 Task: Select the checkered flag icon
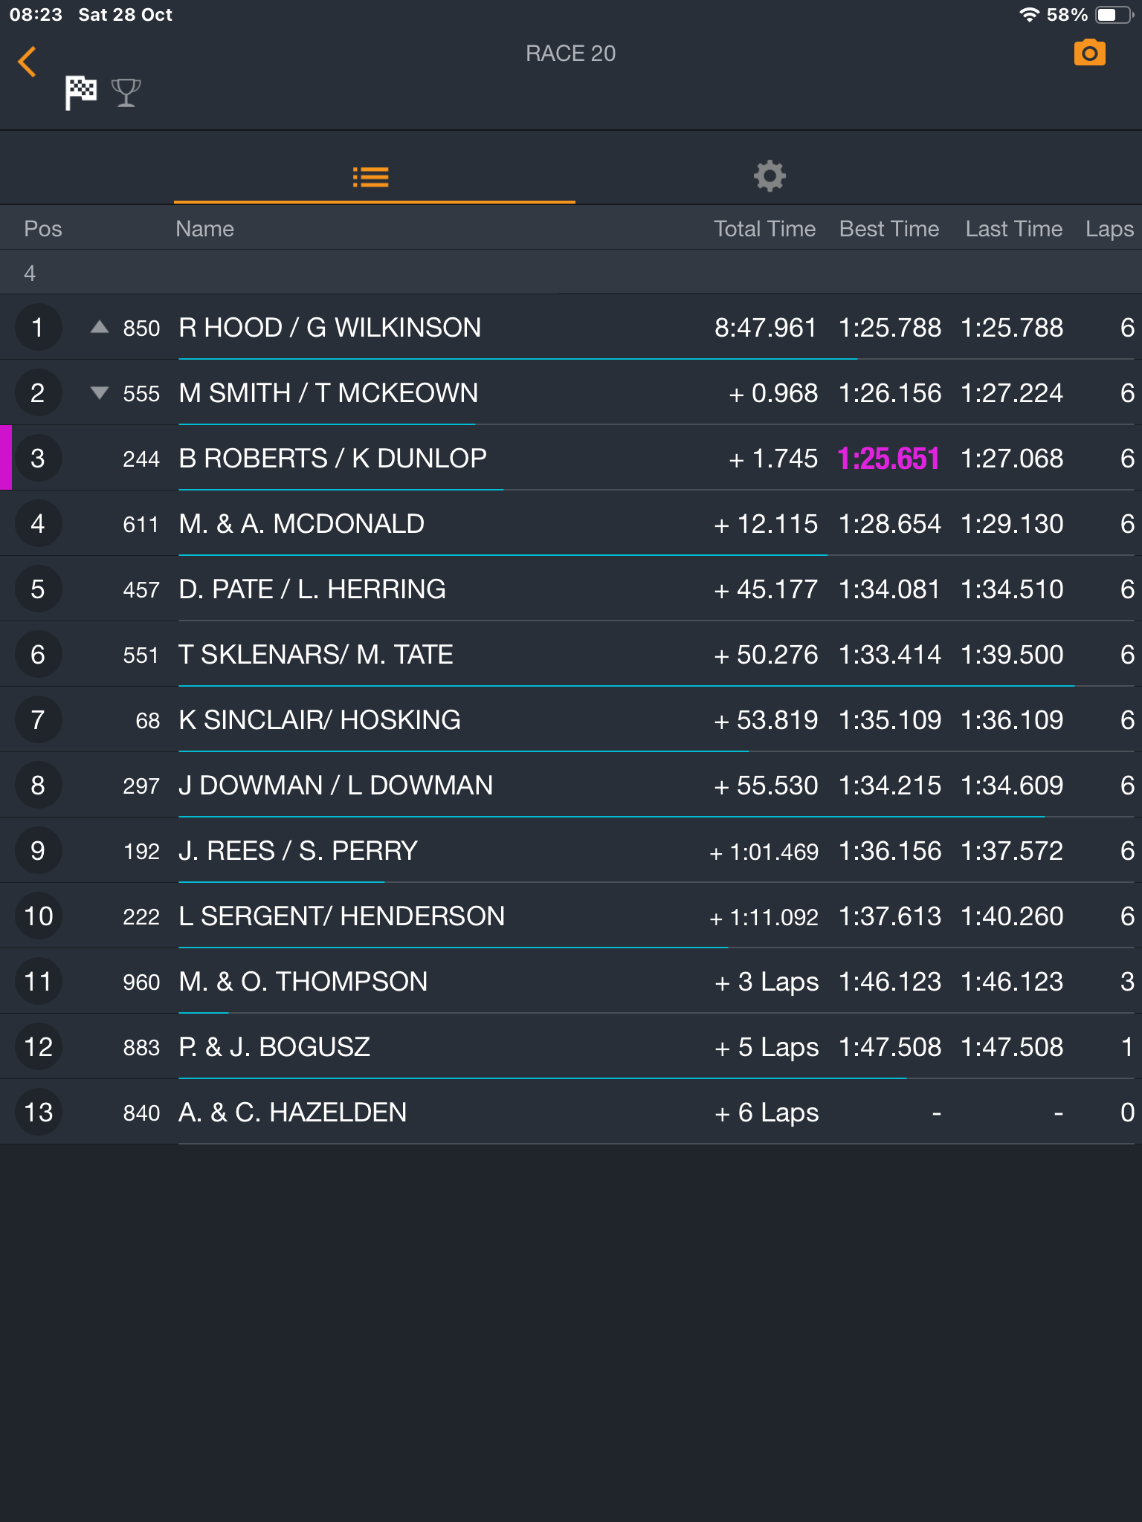[81, 93]
